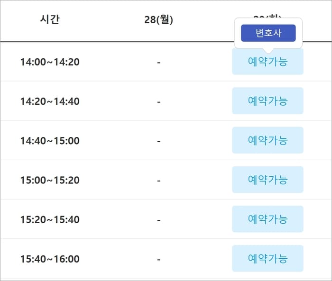Viewport: 332px width, 281px height.
Task: Select the 28(월) column header
Action: click(158, 20)
